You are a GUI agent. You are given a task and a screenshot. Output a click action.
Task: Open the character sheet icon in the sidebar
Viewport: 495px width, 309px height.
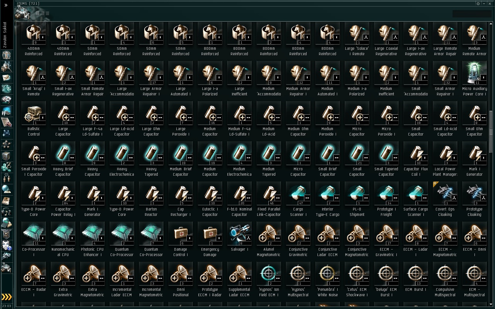[6, 55]
